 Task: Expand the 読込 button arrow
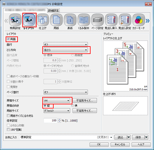tap(129, 137)
